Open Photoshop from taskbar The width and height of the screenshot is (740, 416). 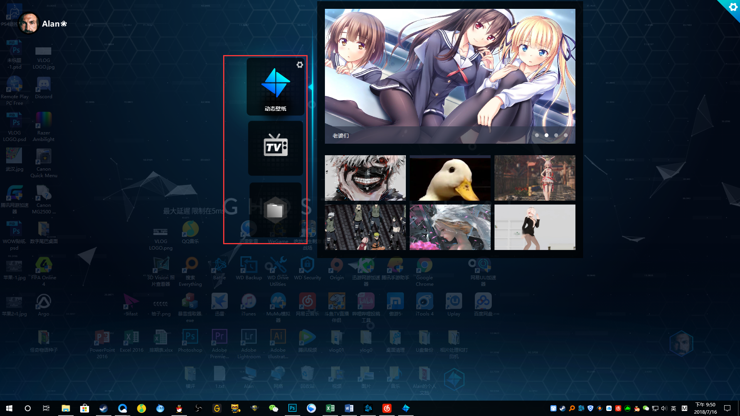tap(292, 408)
